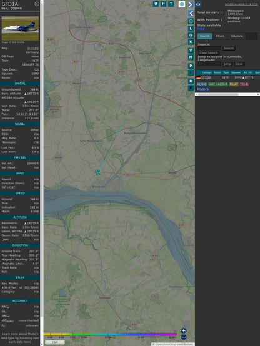Toggle the P map option button
The width and height of the screenshot is (260, 346).
tap(191, 66)
